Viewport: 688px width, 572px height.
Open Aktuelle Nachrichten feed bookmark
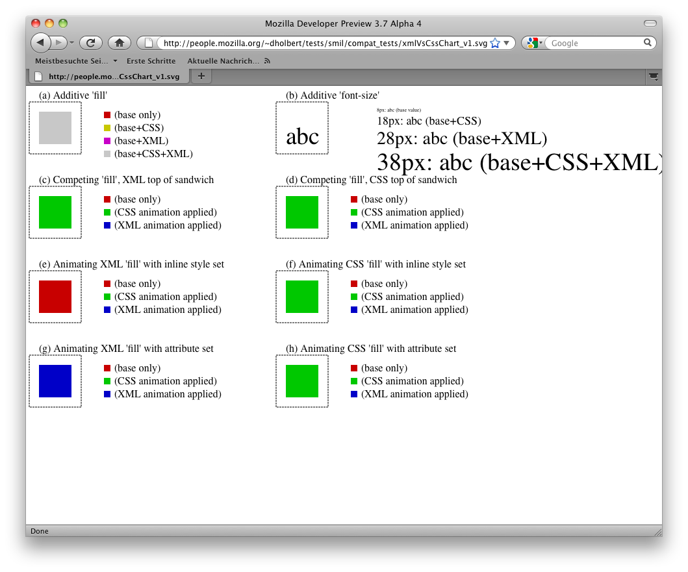click(223, 61)
